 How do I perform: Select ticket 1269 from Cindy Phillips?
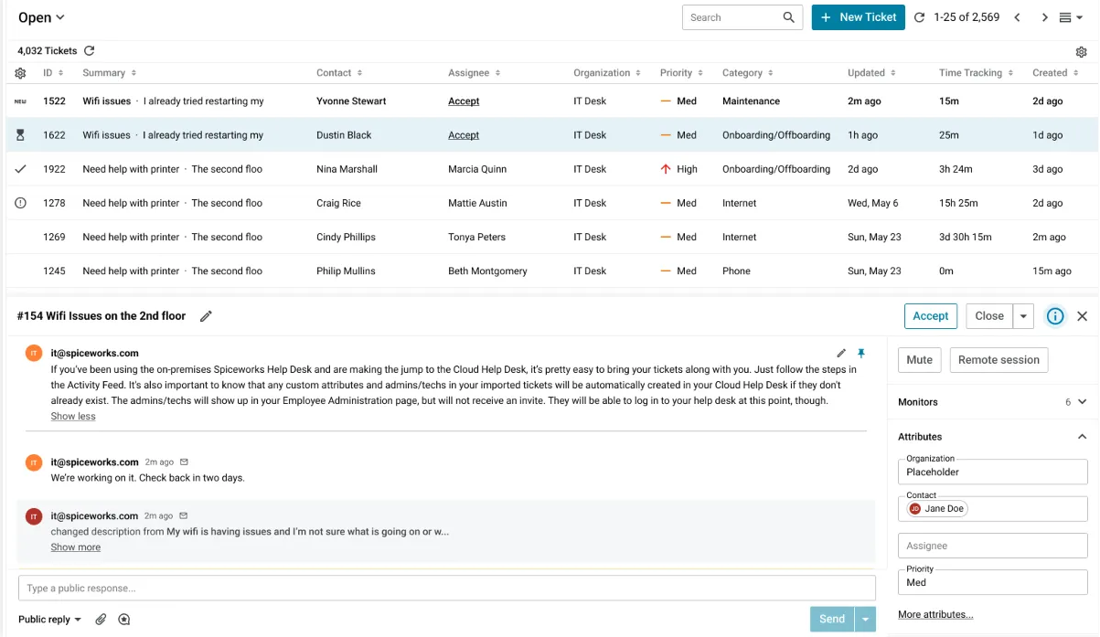click(x=551, y=237)
